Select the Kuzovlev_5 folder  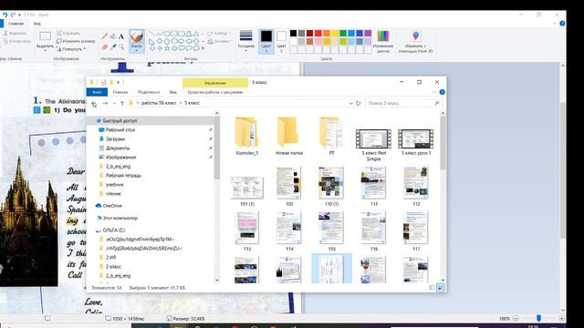[246, 136]
